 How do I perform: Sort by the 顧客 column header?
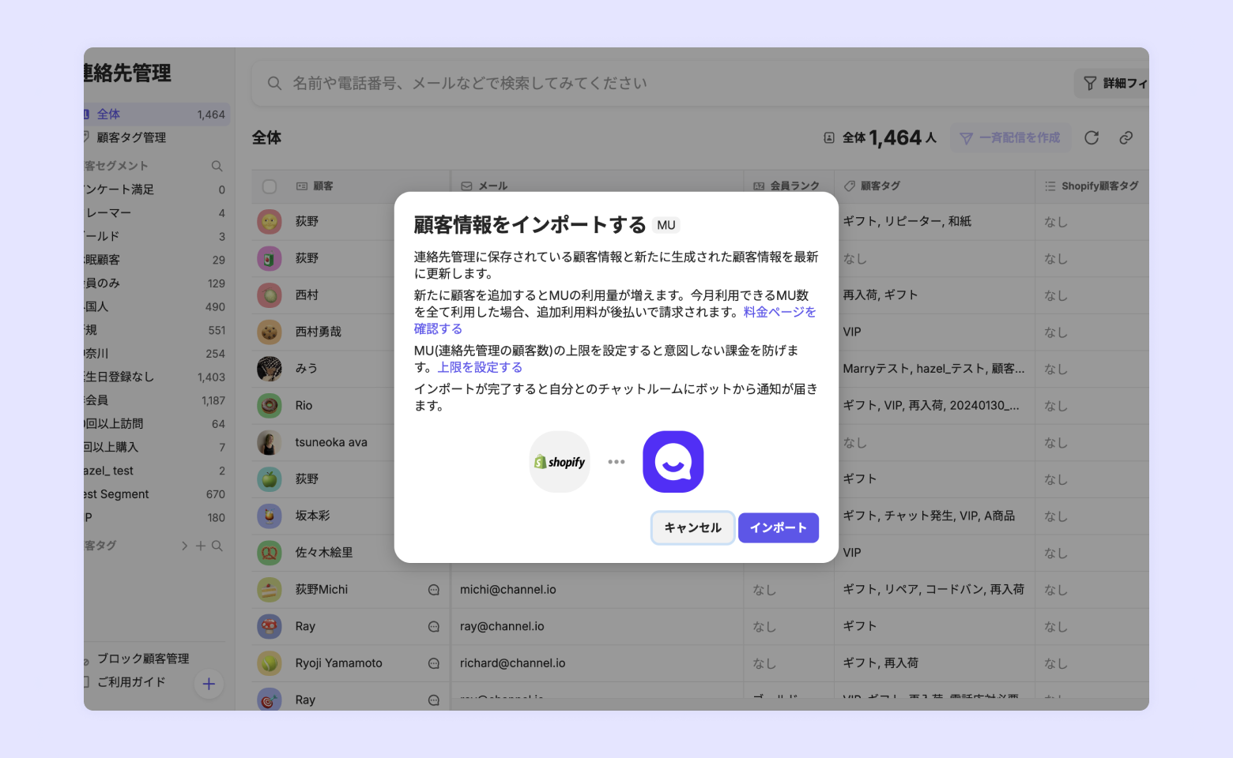[x=315, y=186]
